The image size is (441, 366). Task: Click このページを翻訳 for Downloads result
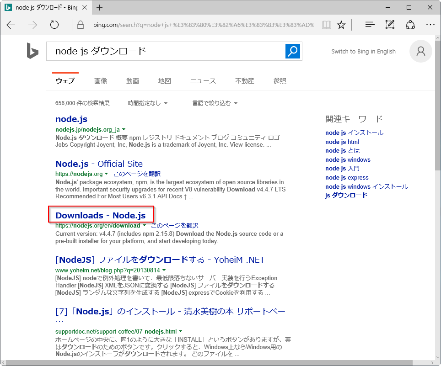[x=174, y=225]
